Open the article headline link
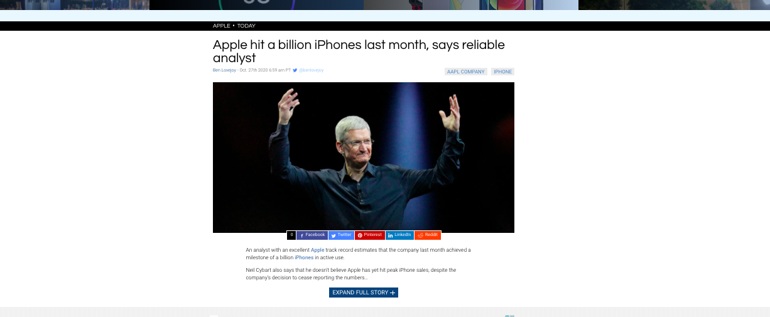Viewport: 770px width, 317px height. [x=359, y=51]
